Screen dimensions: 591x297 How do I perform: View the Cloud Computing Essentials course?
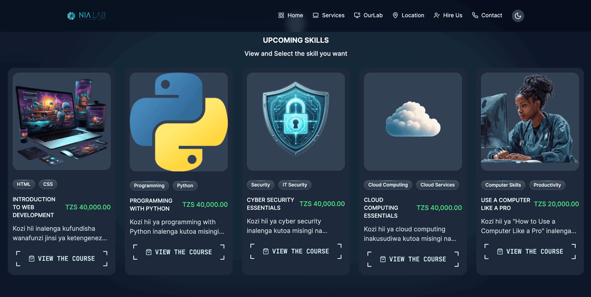pos(413,259)
